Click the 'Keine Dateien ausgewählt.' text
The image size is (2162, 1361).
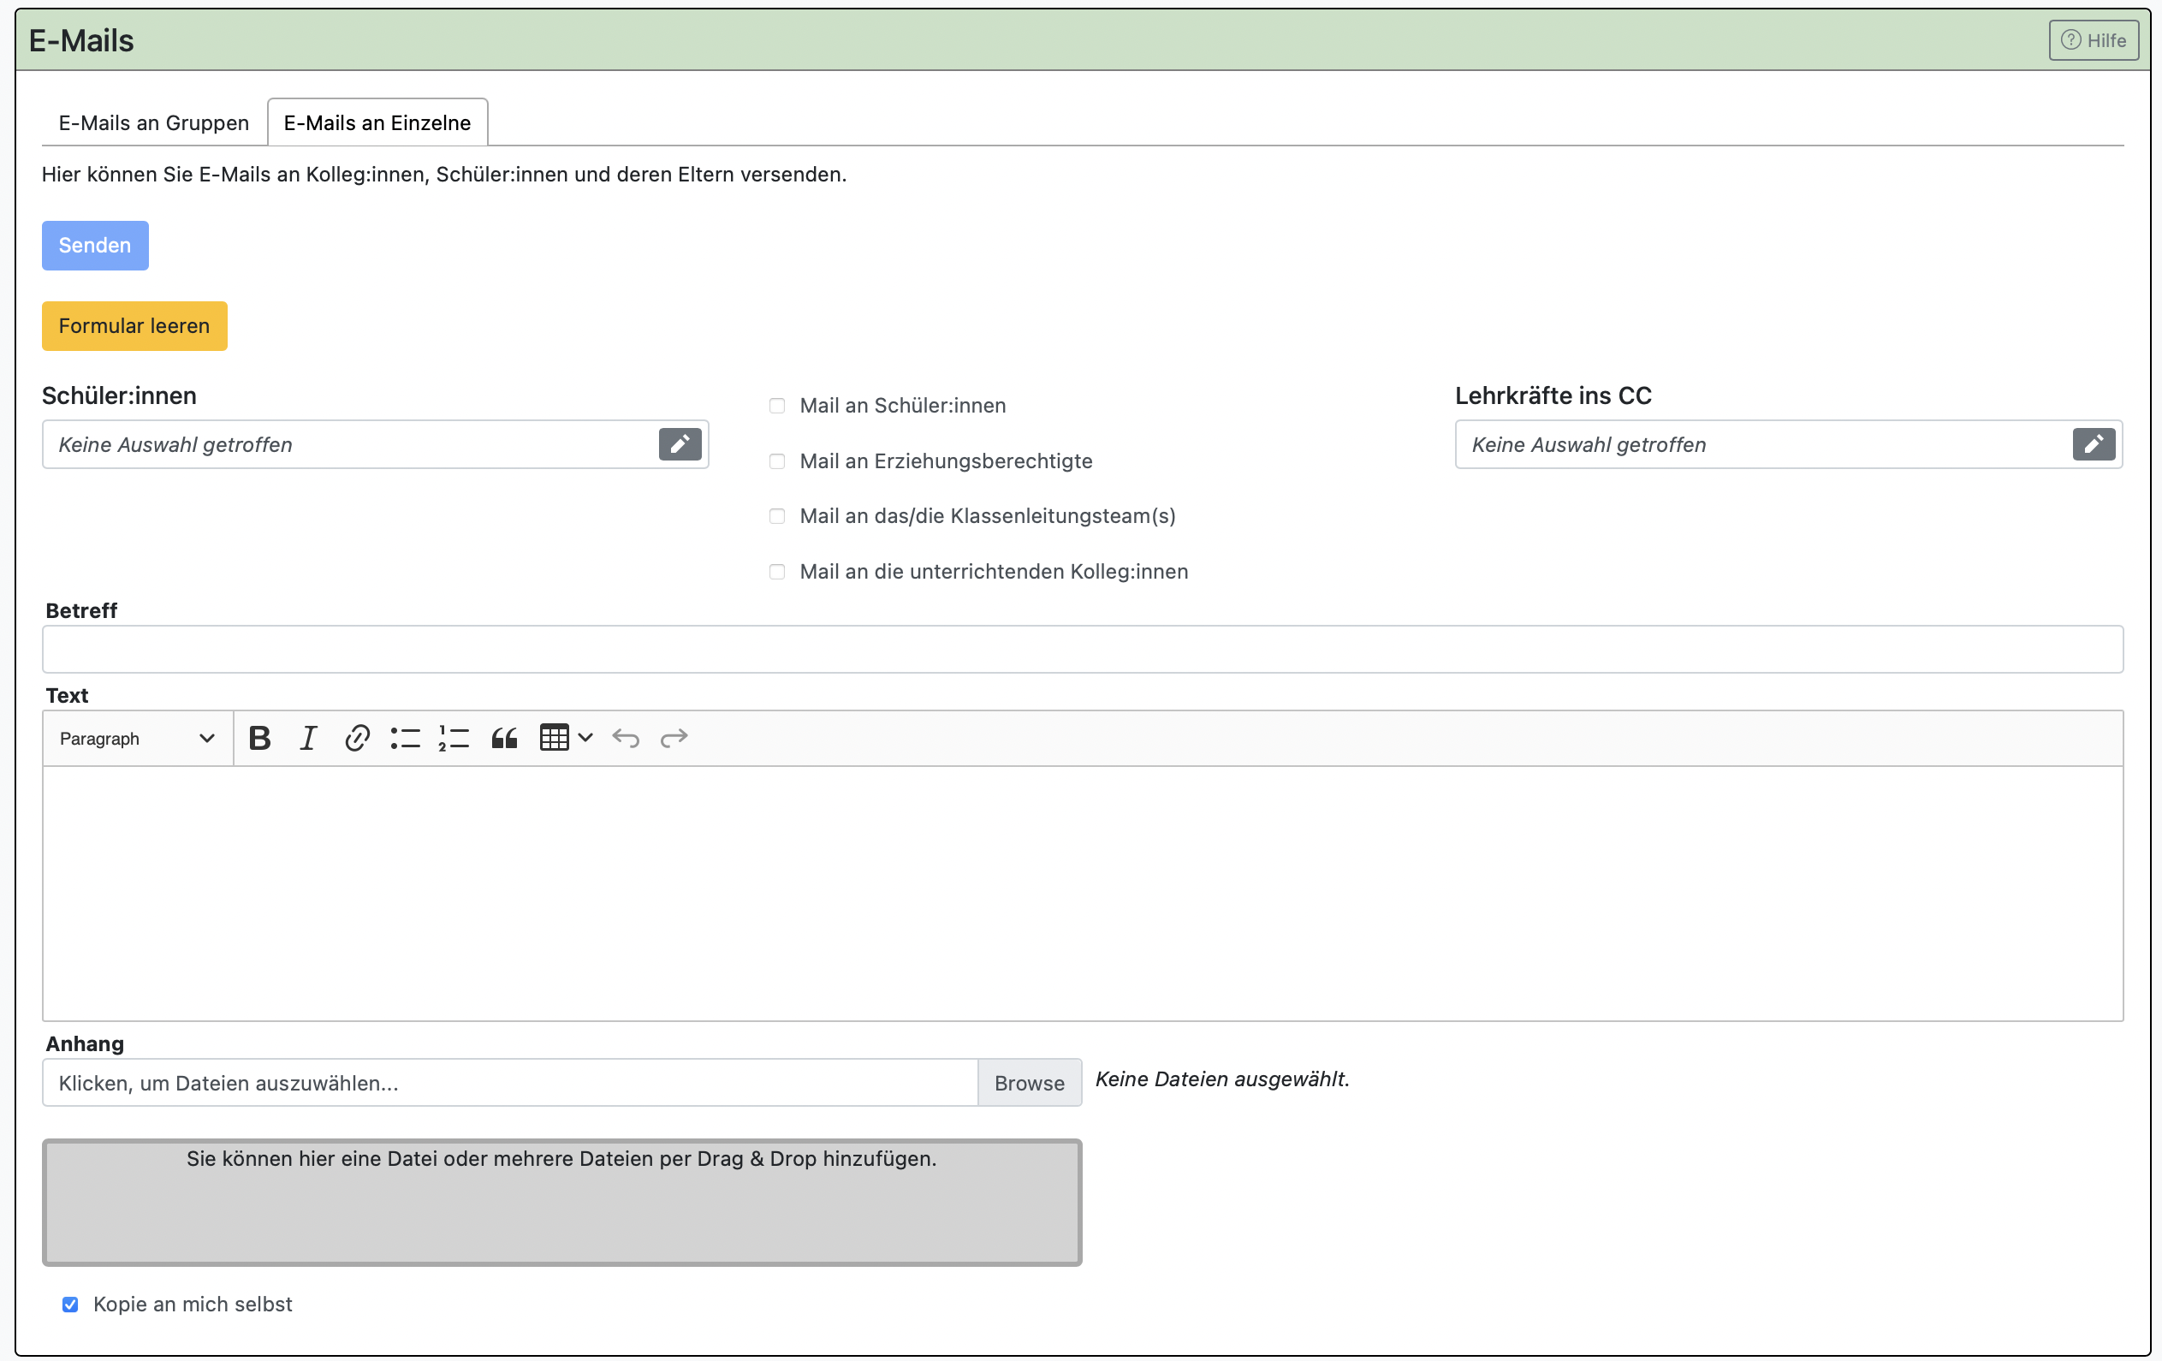[x=1222, y=1079]
